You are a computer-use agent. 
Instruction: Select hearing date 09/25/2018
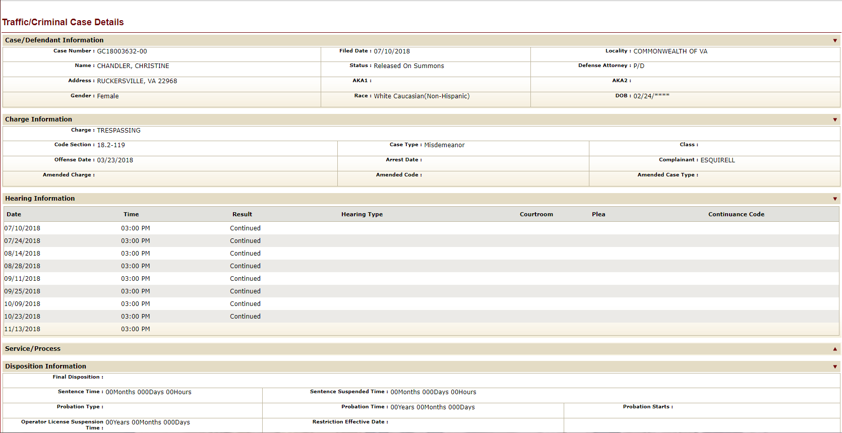(x=22, y=291)
